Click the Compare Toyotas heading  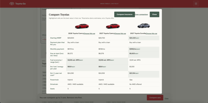(59, 14)
